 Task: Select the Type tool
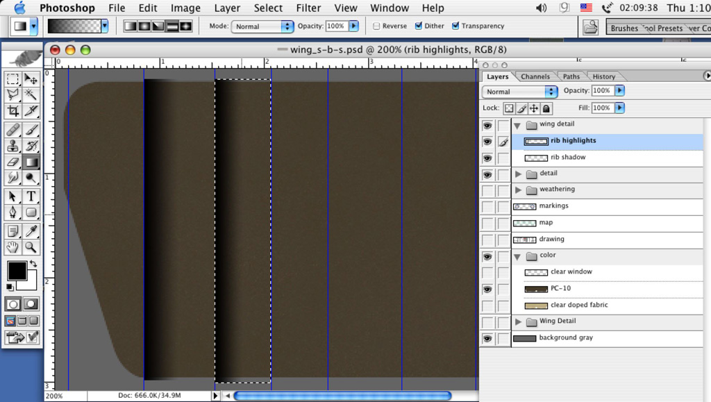click(x=31, y=196)
